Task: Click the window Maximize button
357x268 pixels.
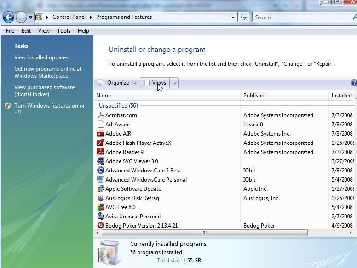Action: pos(337,2)
